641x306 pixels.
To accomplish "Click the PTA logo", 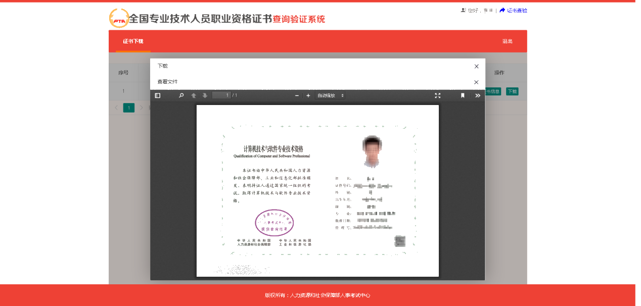I will point(119,19).
